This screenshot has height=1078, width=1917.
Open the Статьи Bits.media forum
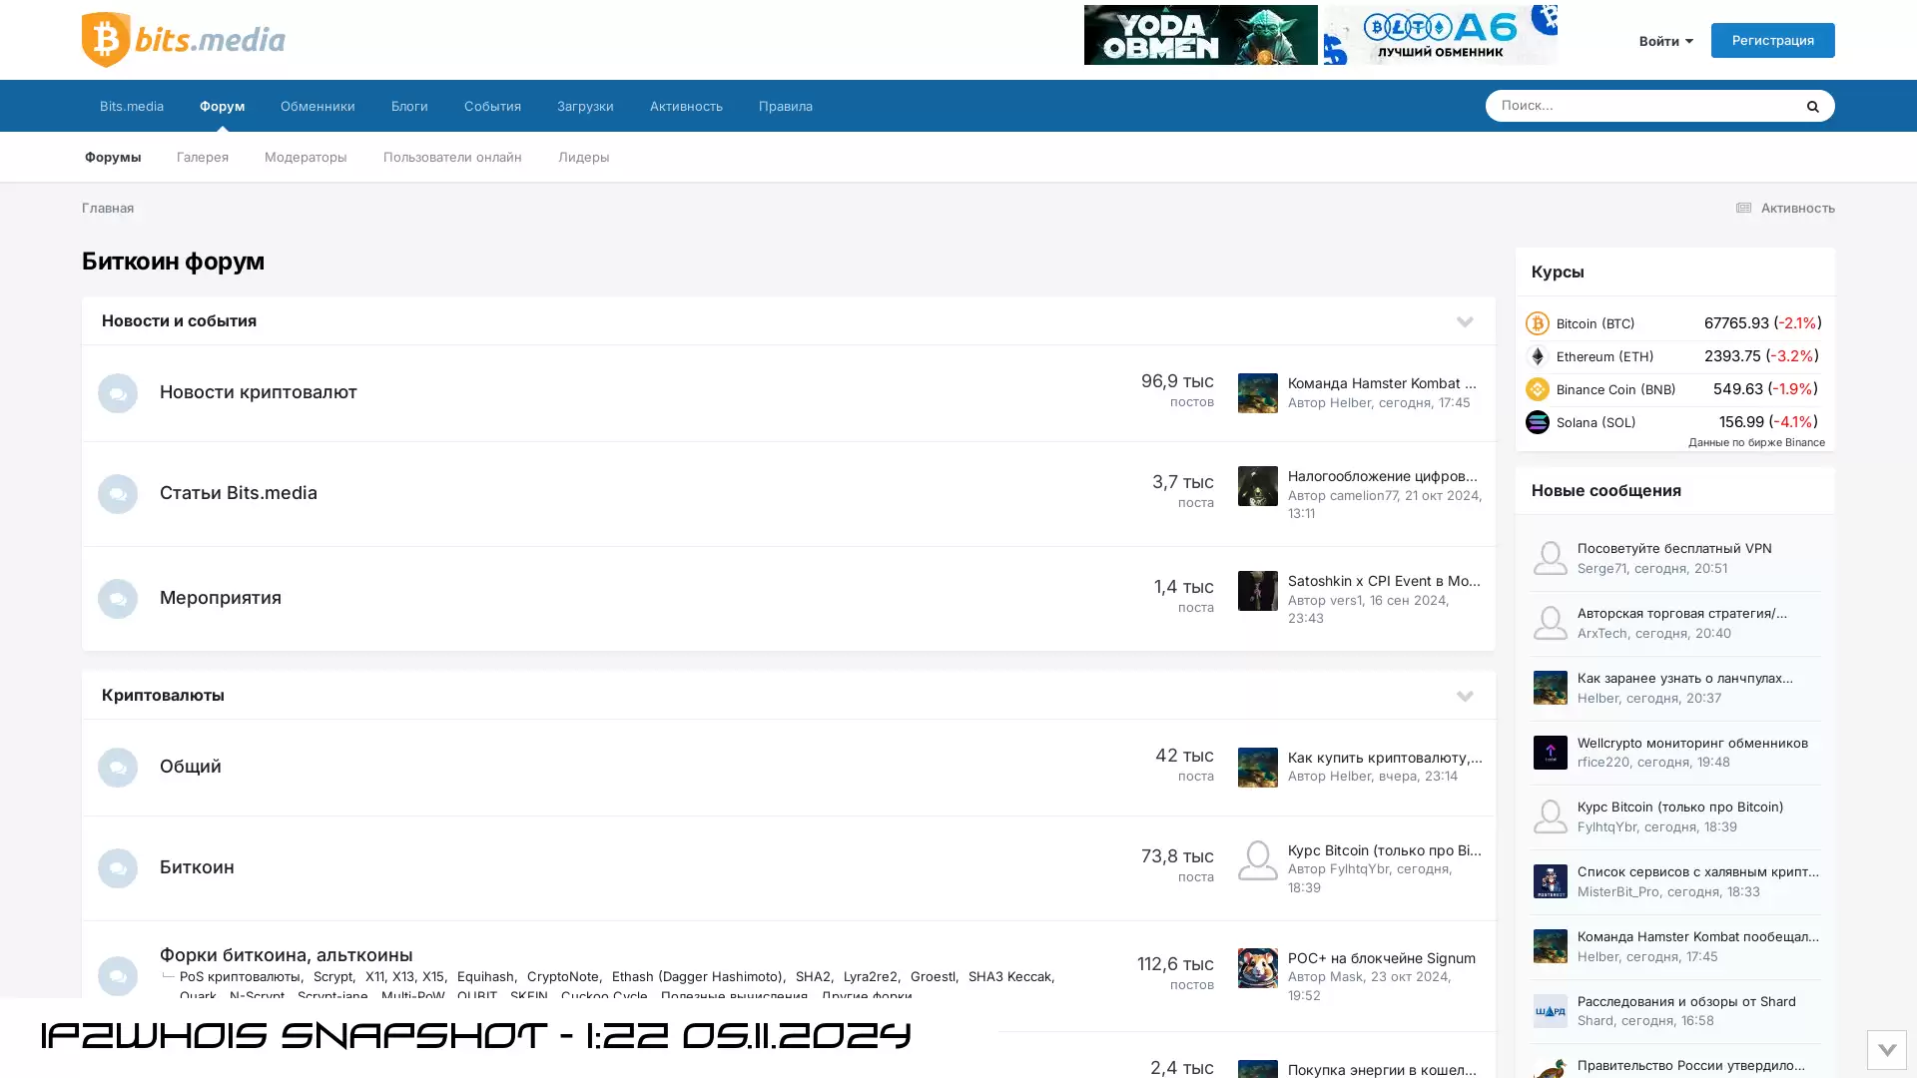coord(239,493)
